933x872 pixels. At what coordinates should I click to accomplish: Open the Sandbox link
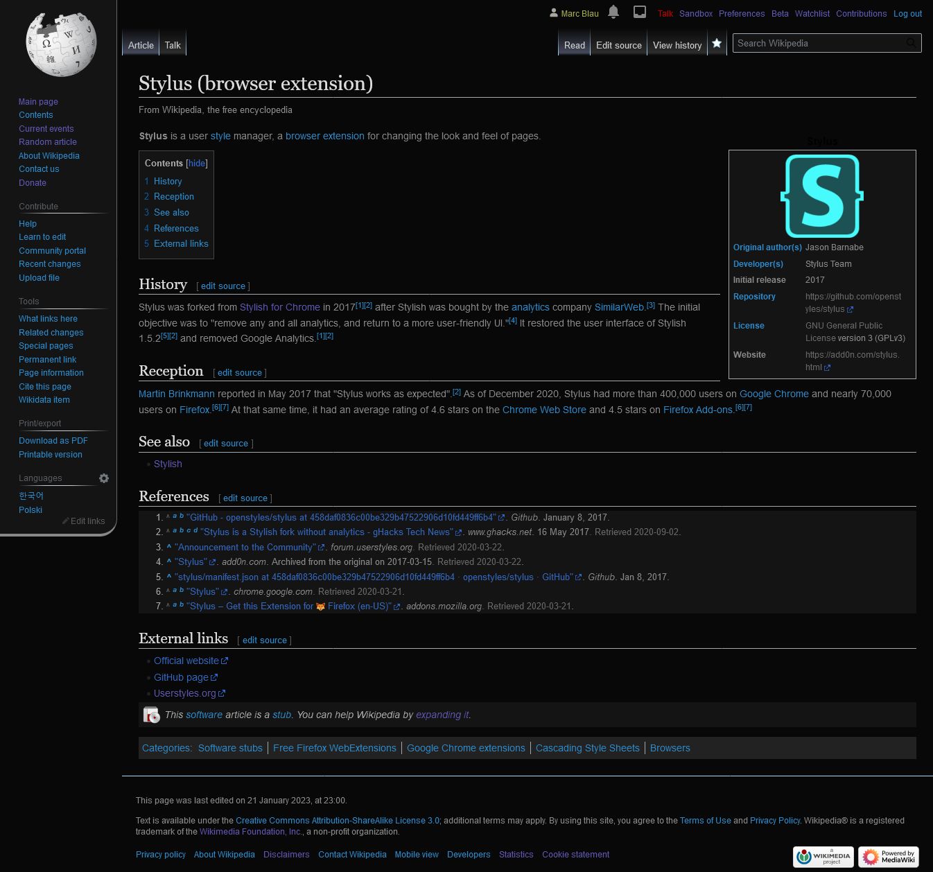pos(696,14)
